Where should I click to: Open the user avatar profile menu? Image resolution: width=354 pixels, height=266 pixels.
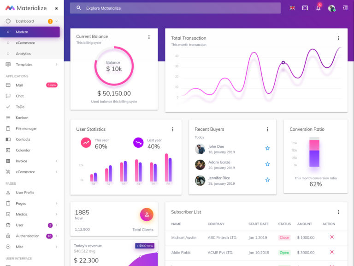pyautogui.click(x=331, y=8)
